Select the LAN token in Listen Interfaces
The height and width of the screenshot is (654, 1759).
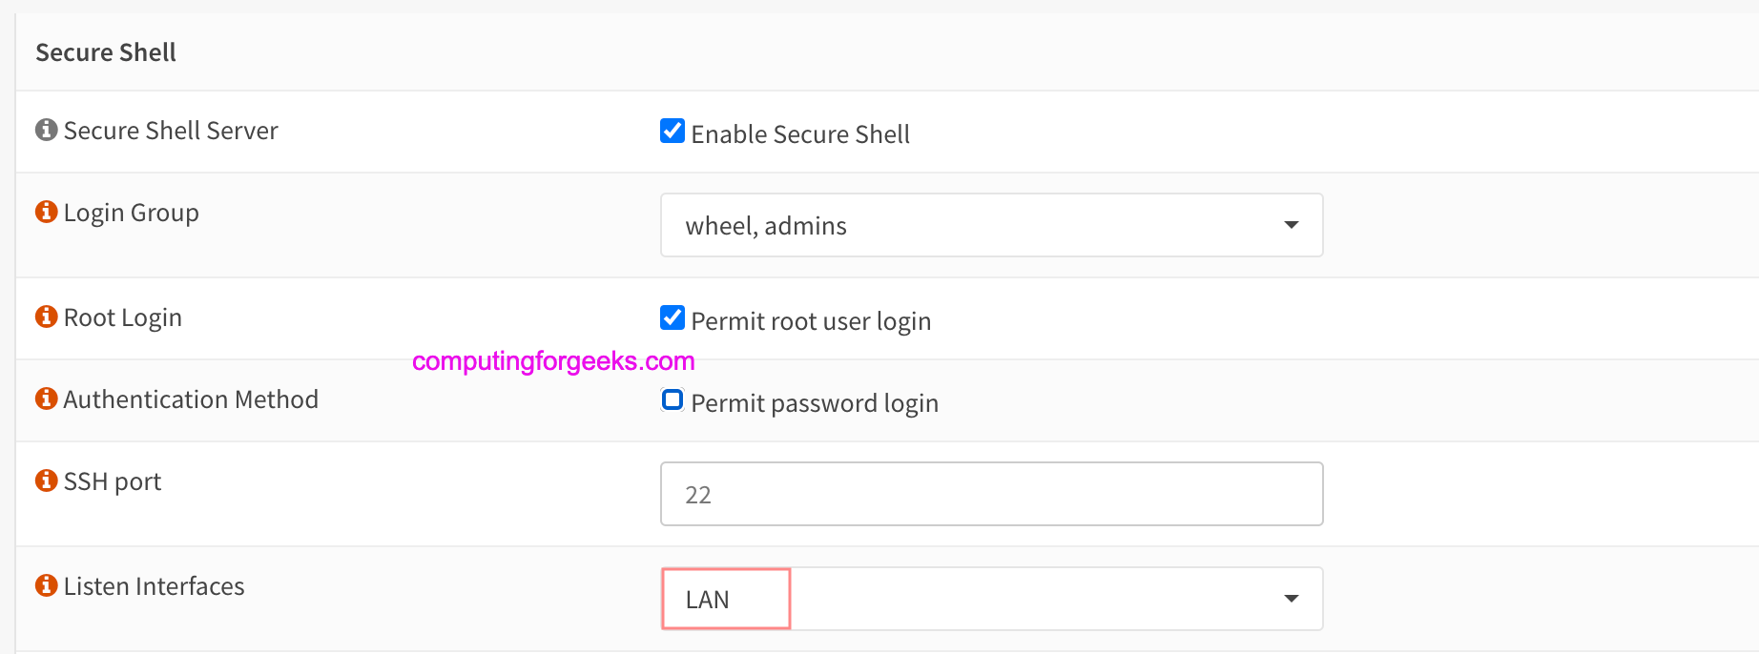(x=726, y=599)
